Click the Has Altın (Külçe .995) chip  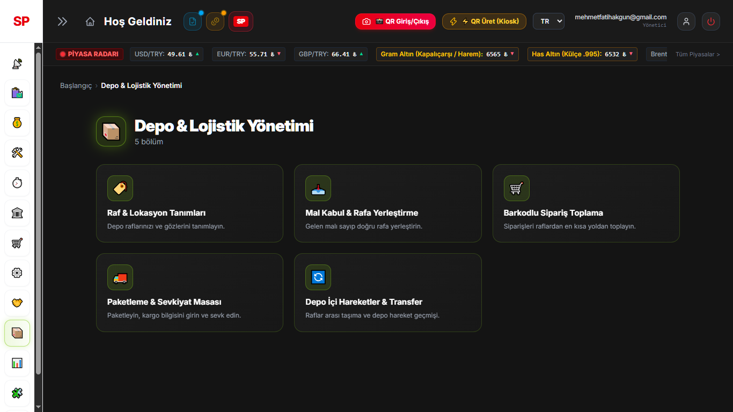[x=582, y=54]
